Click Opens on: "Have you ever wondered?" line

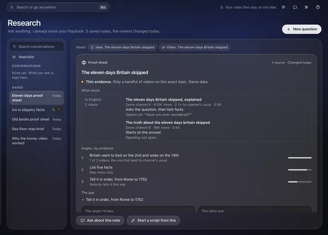pos(159,115)
